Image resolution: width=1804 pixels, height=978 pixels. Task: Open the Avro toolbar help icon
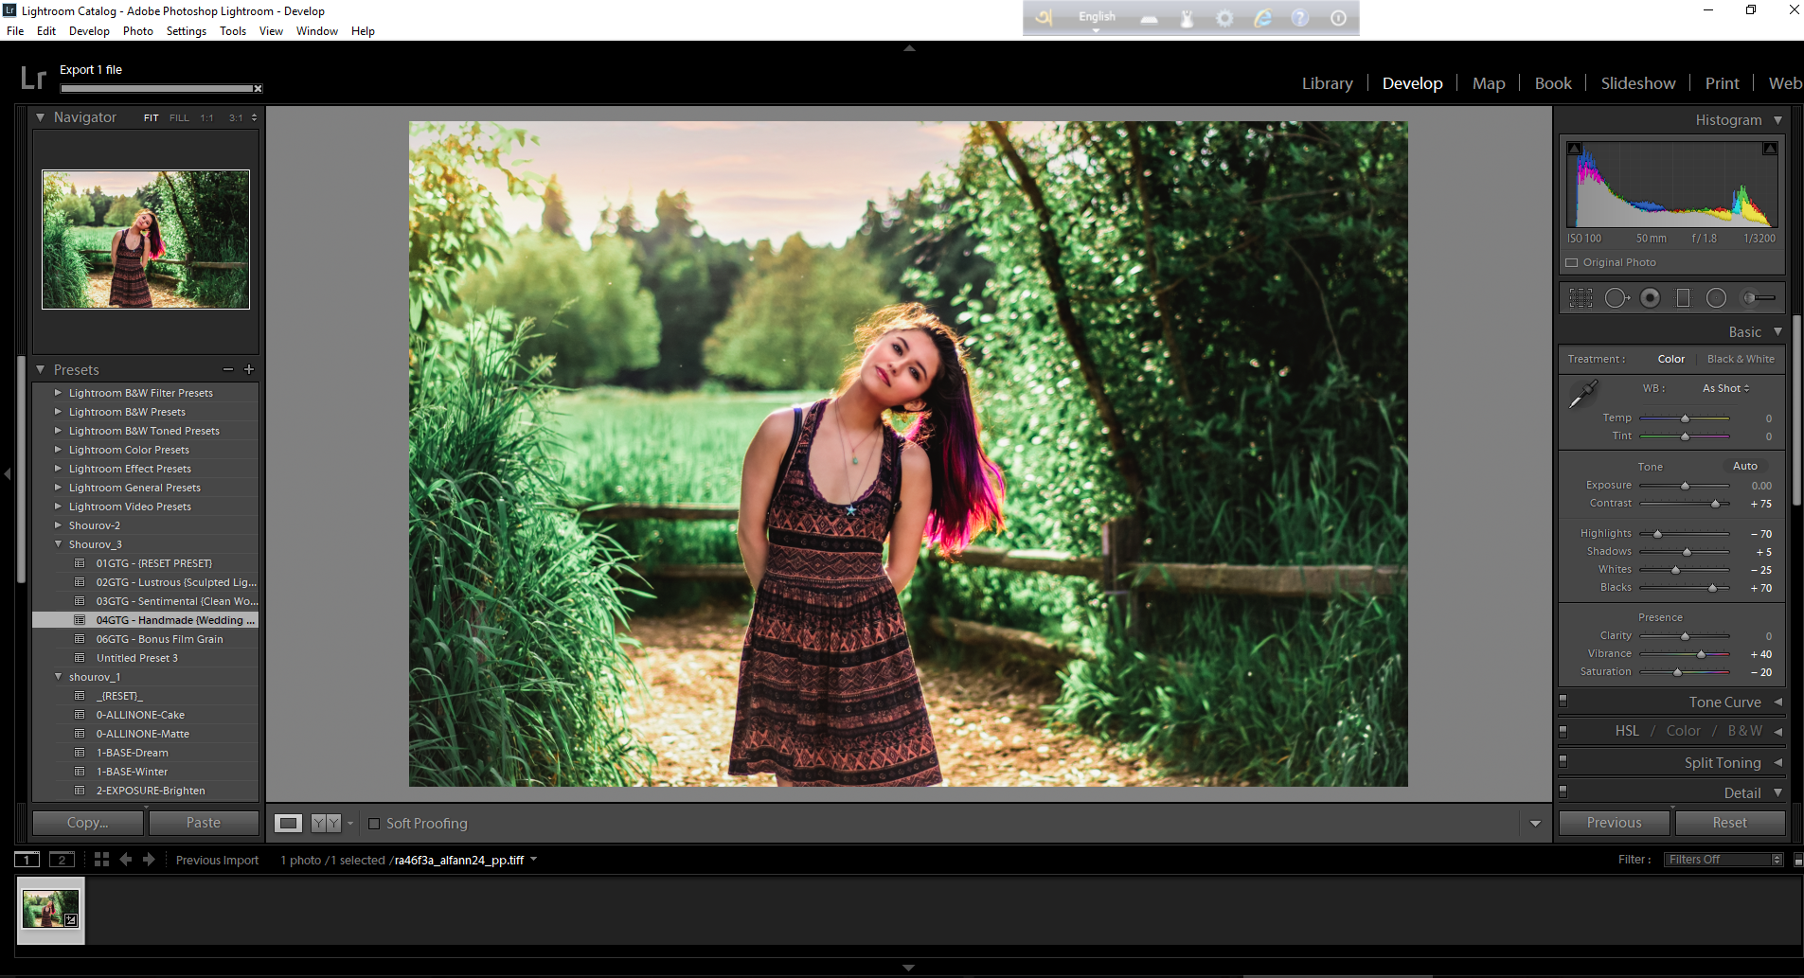1300,18
